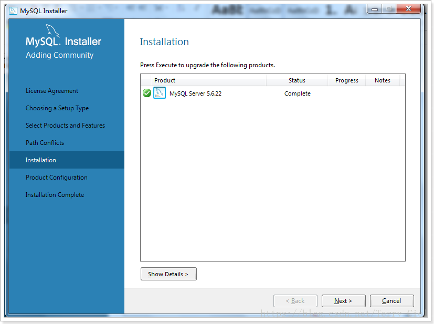Click the Installation page heading

(164, 42)
